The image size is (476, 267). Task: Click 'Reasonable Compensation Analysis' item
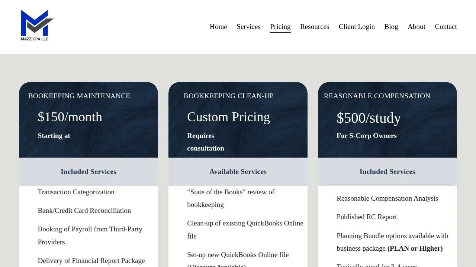[x=387, y=198]
